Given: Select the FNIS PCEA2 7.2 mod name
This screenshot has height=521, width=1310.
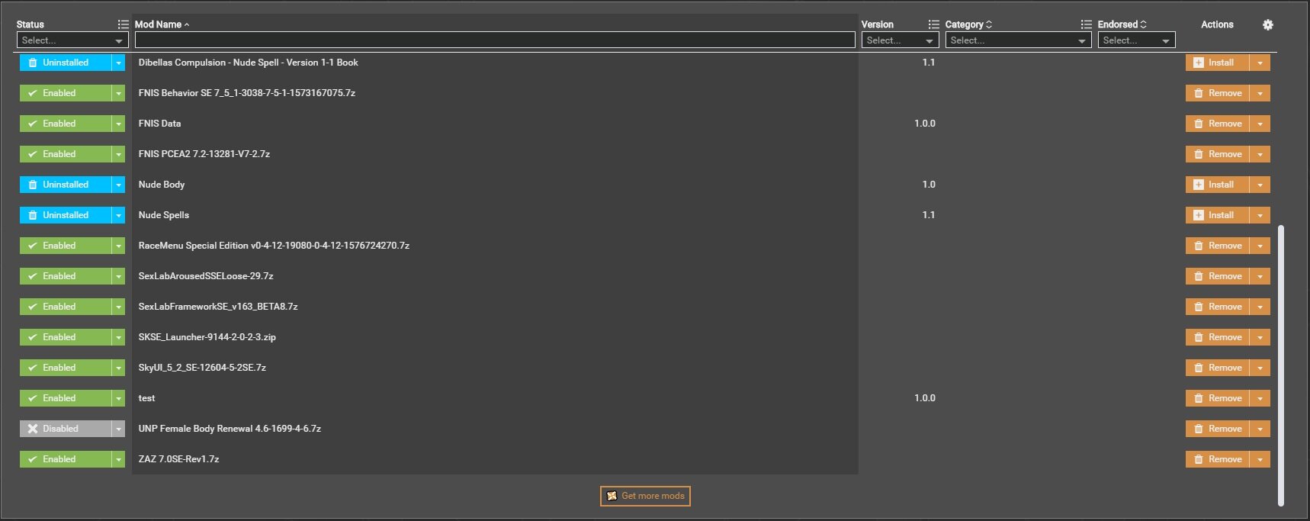Looking at the screenshot, I should pos(204,154).
